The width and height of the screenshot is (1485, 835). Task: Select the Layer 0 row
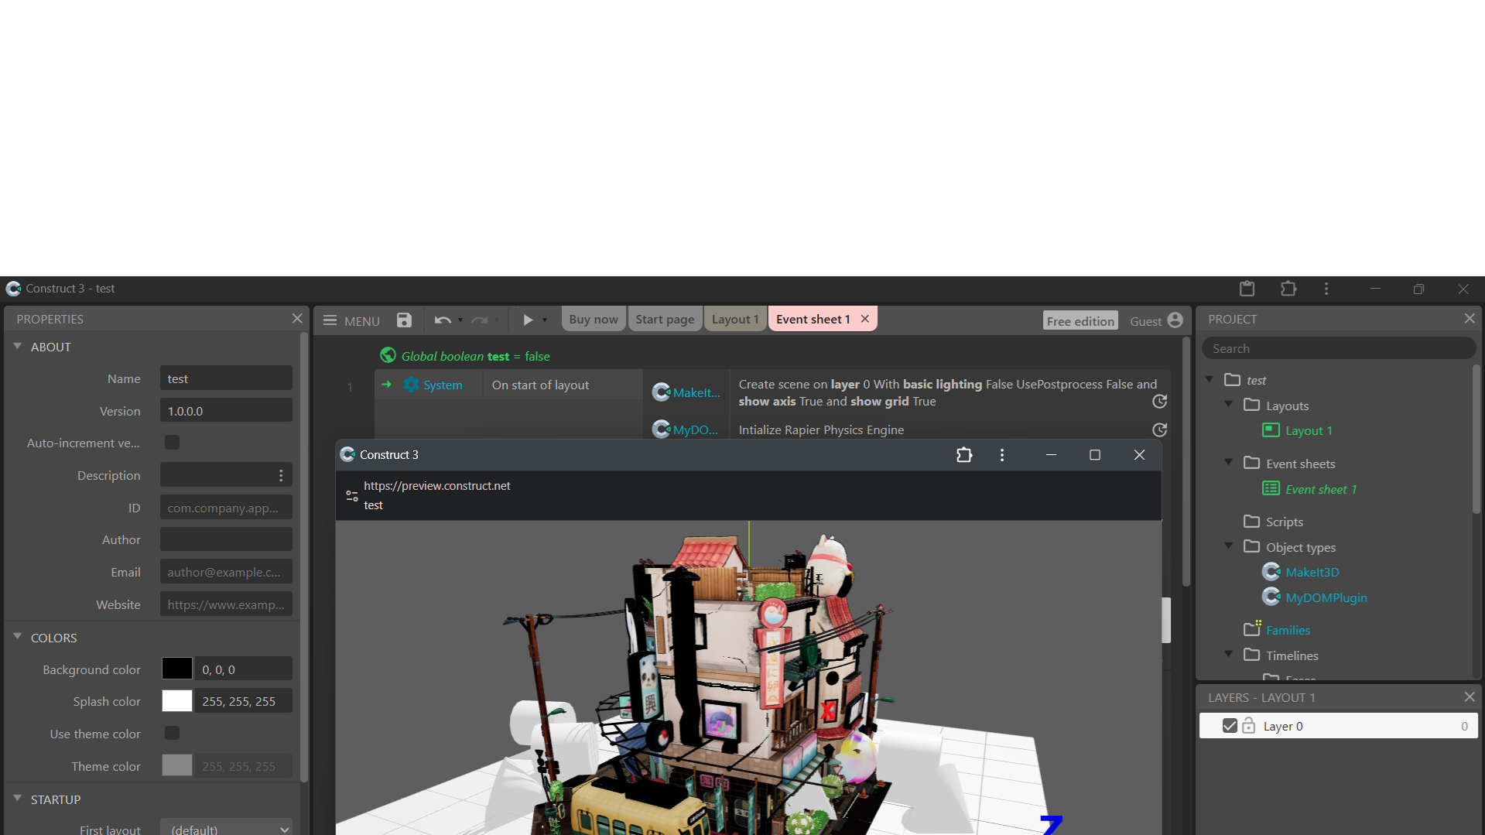click(1338, 726)
